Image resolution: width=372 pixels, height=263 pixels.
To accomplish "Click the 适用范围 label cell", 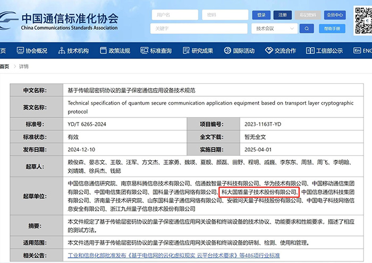I will (37, 243).
